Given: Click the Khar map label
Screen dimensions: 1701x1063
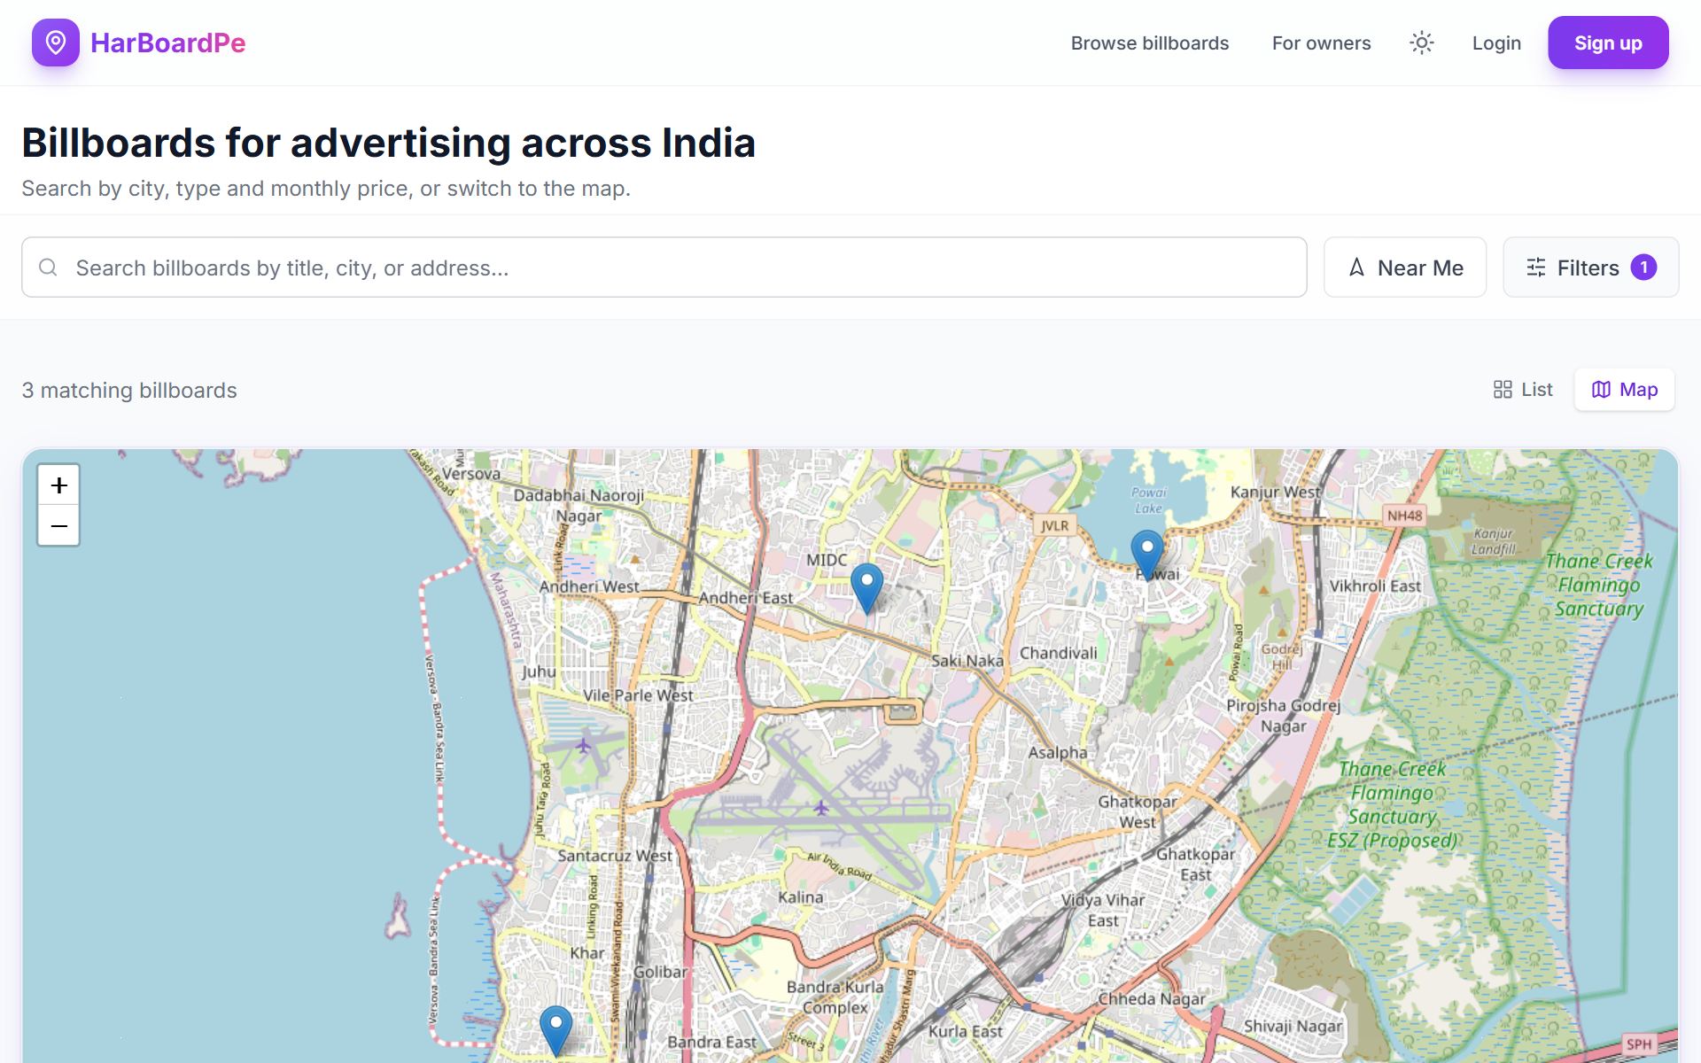Looking at the screenshot, I should pos(587,953).
